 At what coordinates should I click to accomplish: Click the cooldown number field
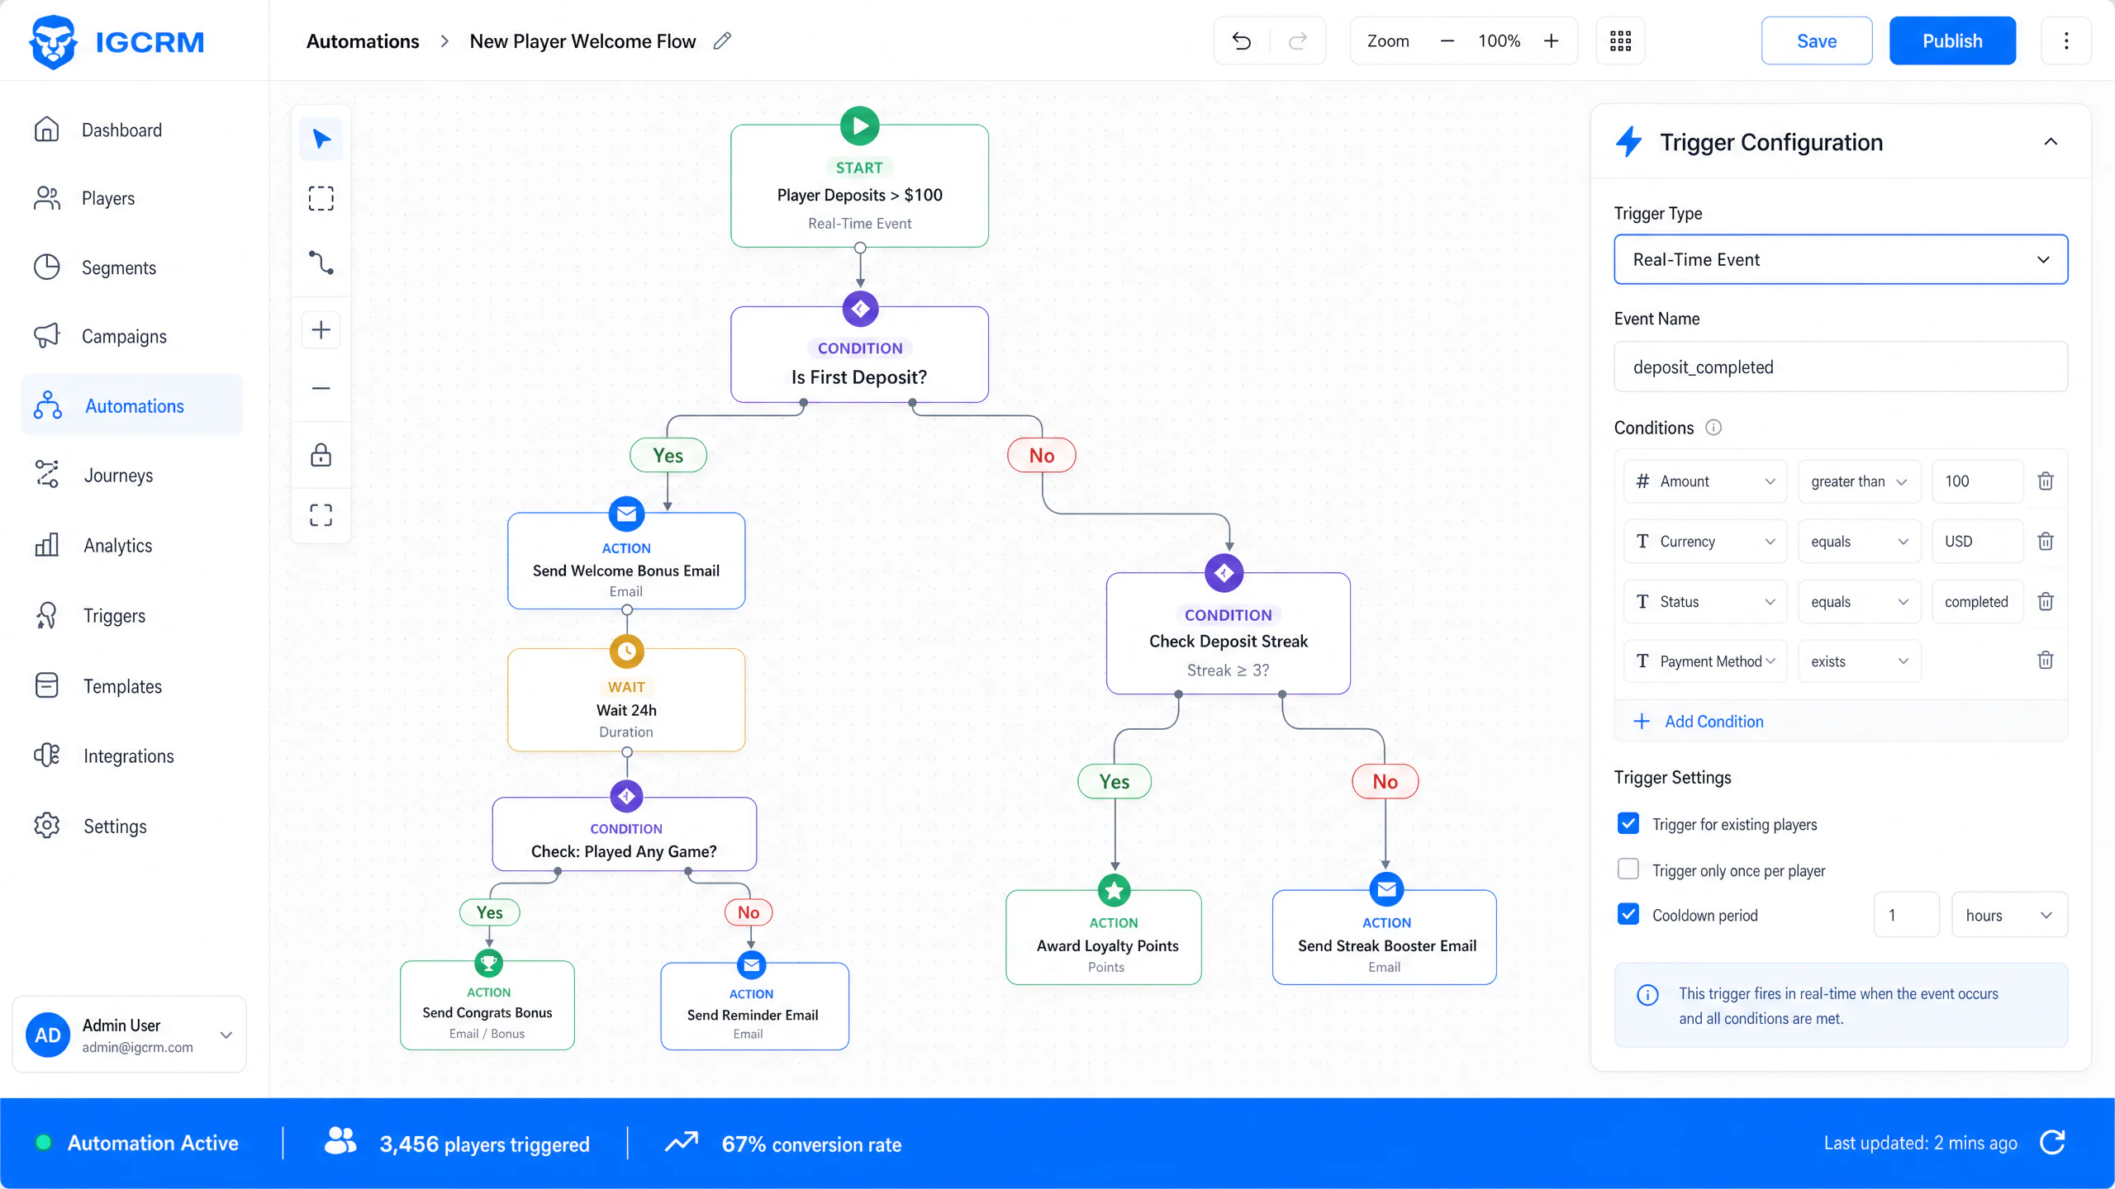tap(1907, 915)
